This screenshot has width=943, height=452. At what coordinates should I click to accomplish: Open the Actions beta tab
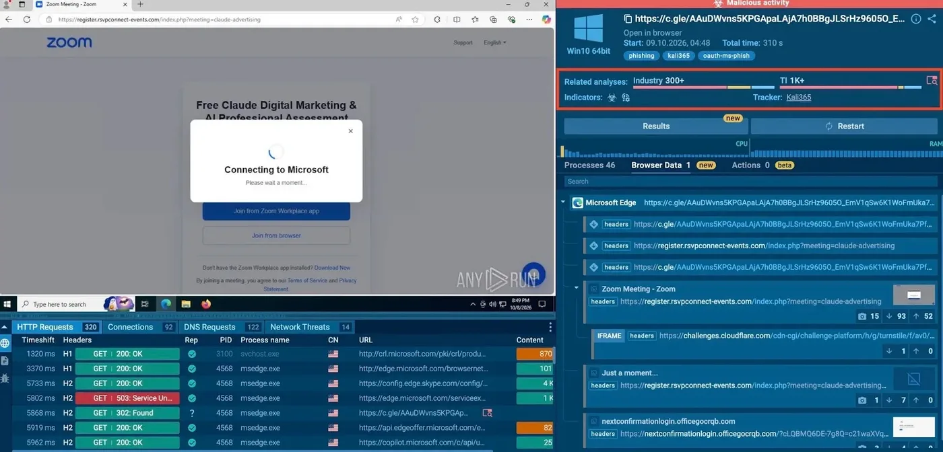point(762,165)
